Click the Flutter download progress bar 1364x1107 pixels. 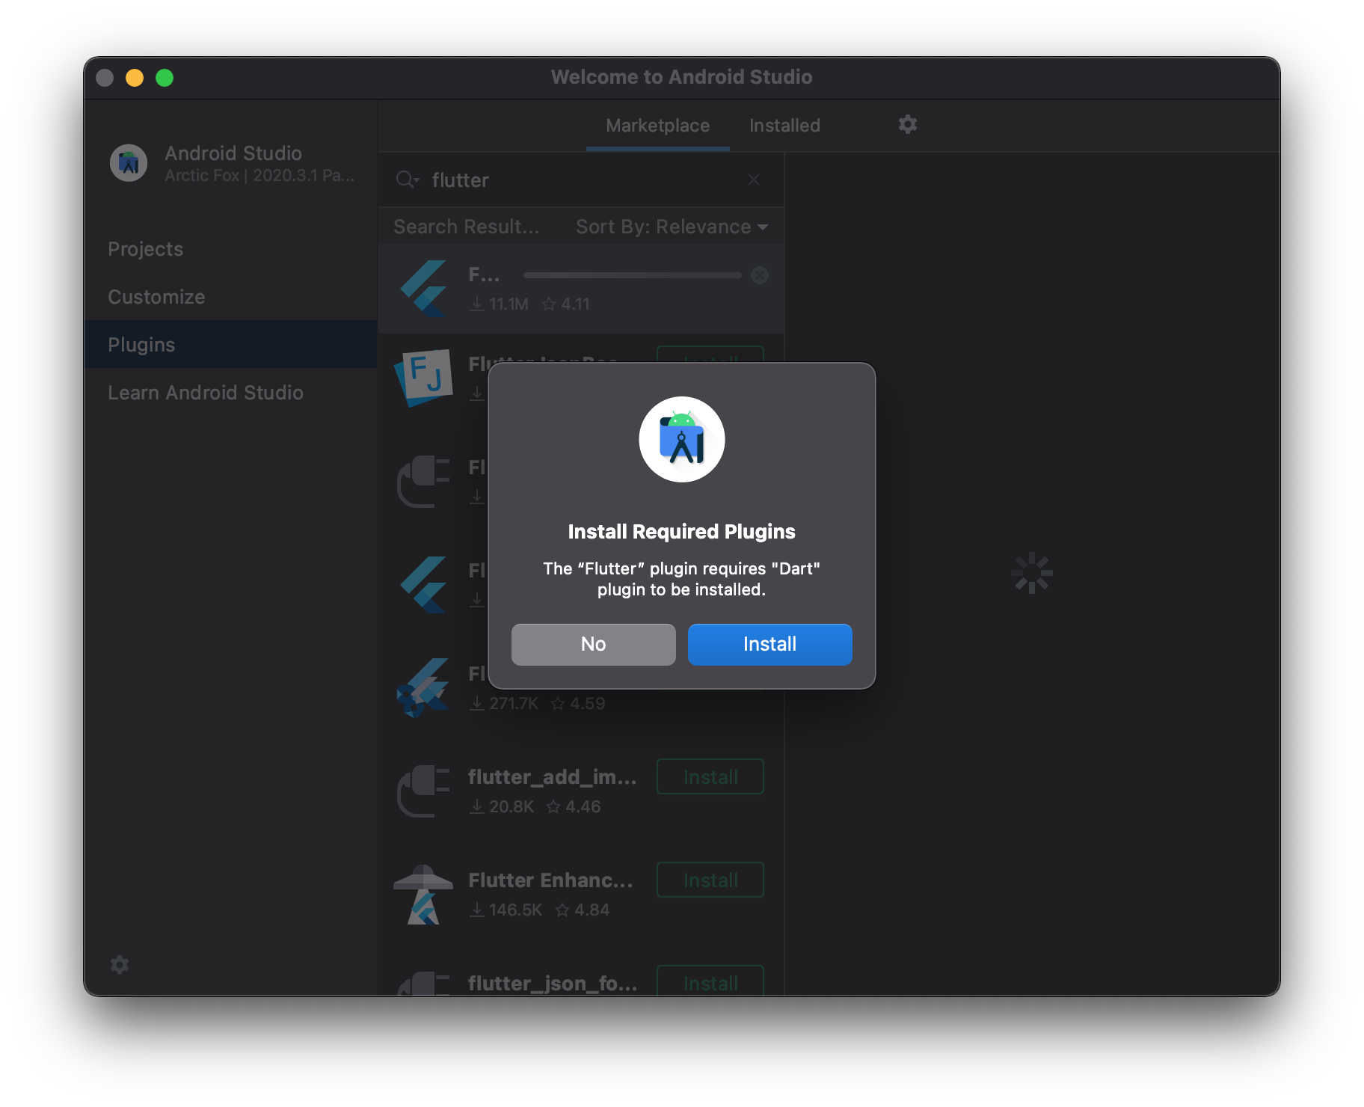[632, 275]
